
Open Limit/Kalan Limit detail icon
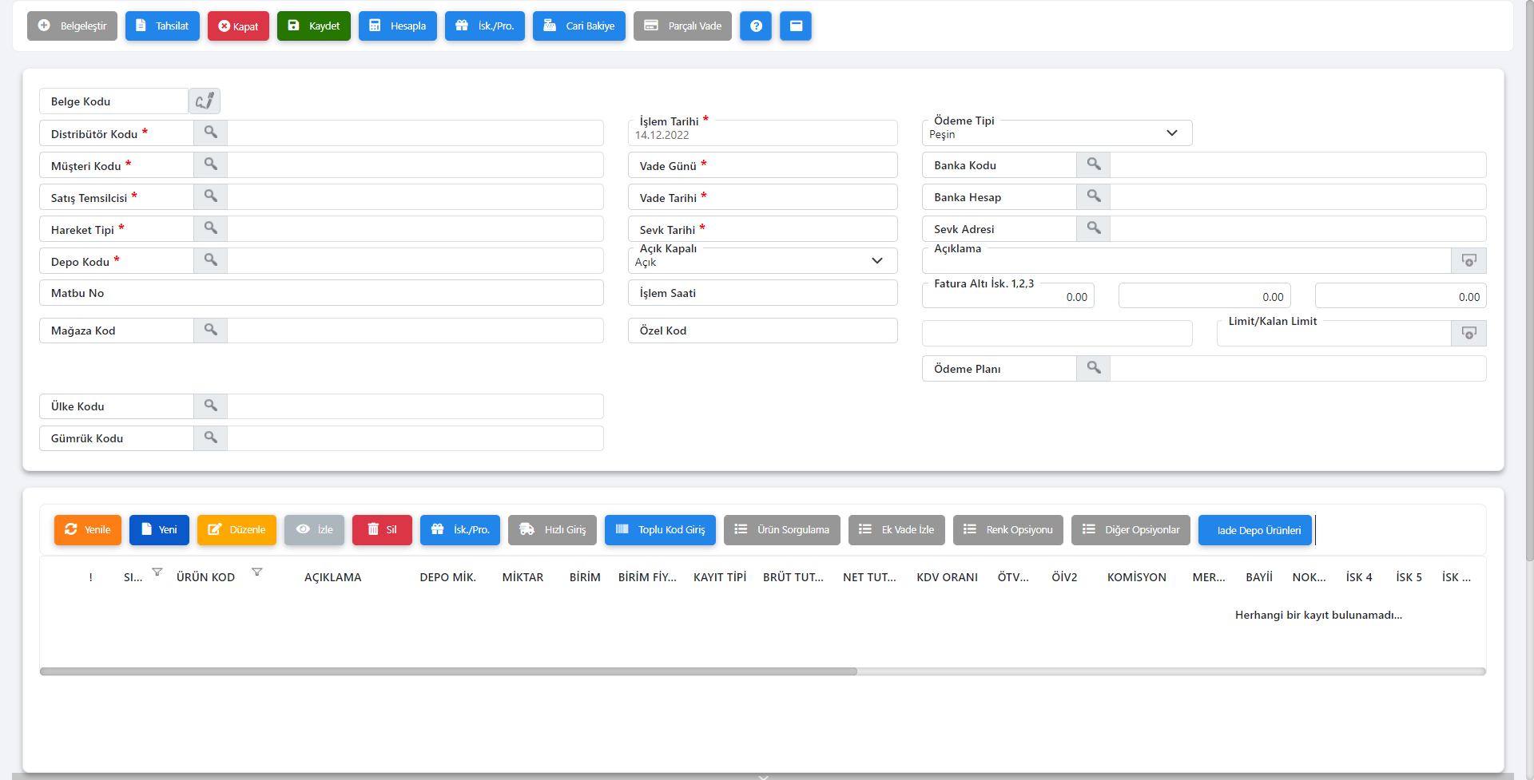pos(1468,333)
